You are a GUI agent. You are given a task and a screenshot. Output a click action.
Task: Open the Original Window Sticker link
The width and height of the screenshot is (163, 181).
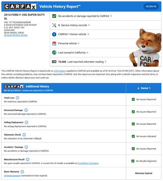(x=16, y=35)
